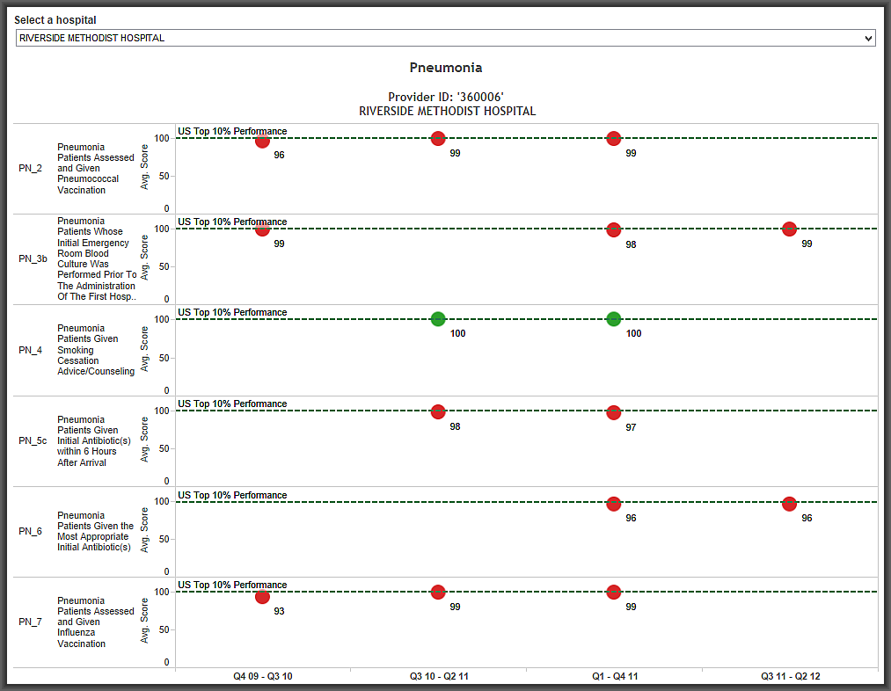Screen dimensions: 891x691
Task: Click the PN_7 measure code label
Action: click(x=30, y=622)
